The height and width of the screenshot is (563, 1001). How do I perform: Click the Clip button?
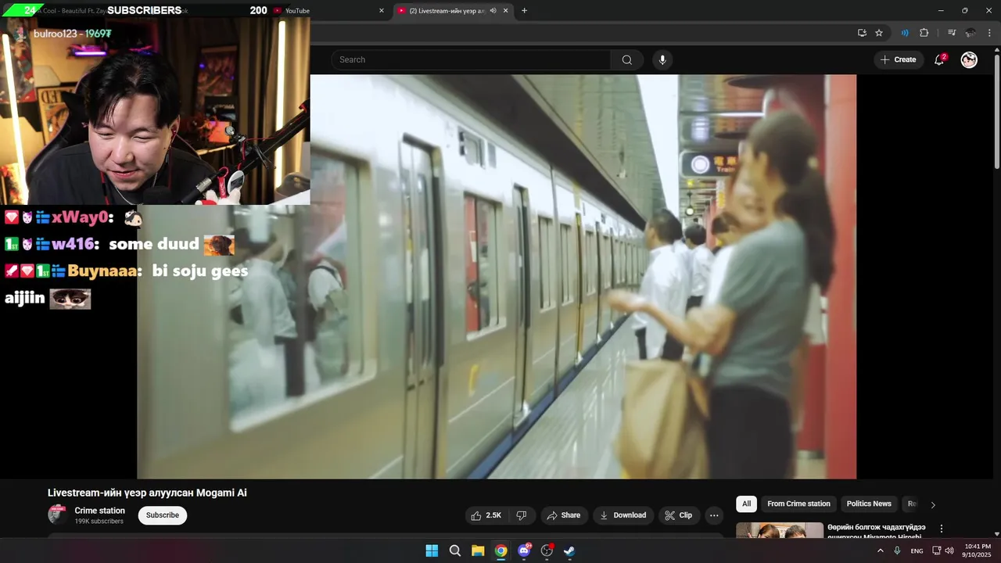click(678, 515)
